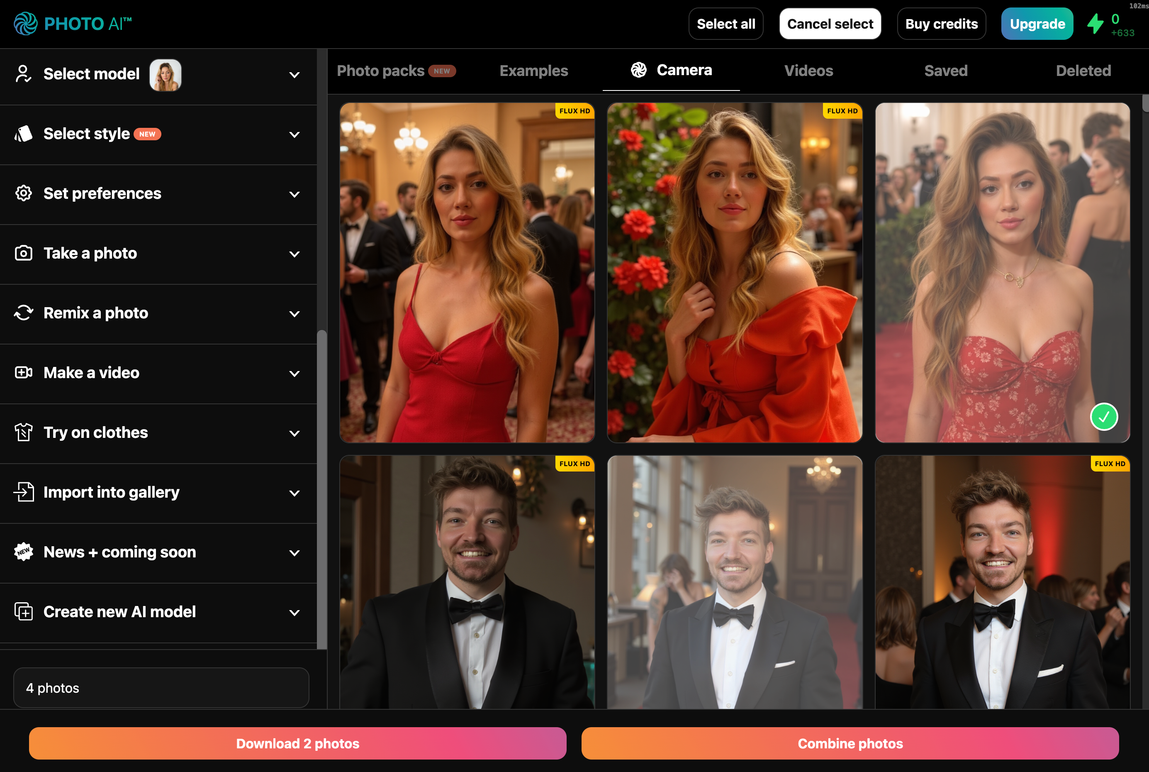Viewport: 1149px width, 772px height.
Task: Expand Set preferences chevron
Action: pyautogui.click(x=294, y=194)
